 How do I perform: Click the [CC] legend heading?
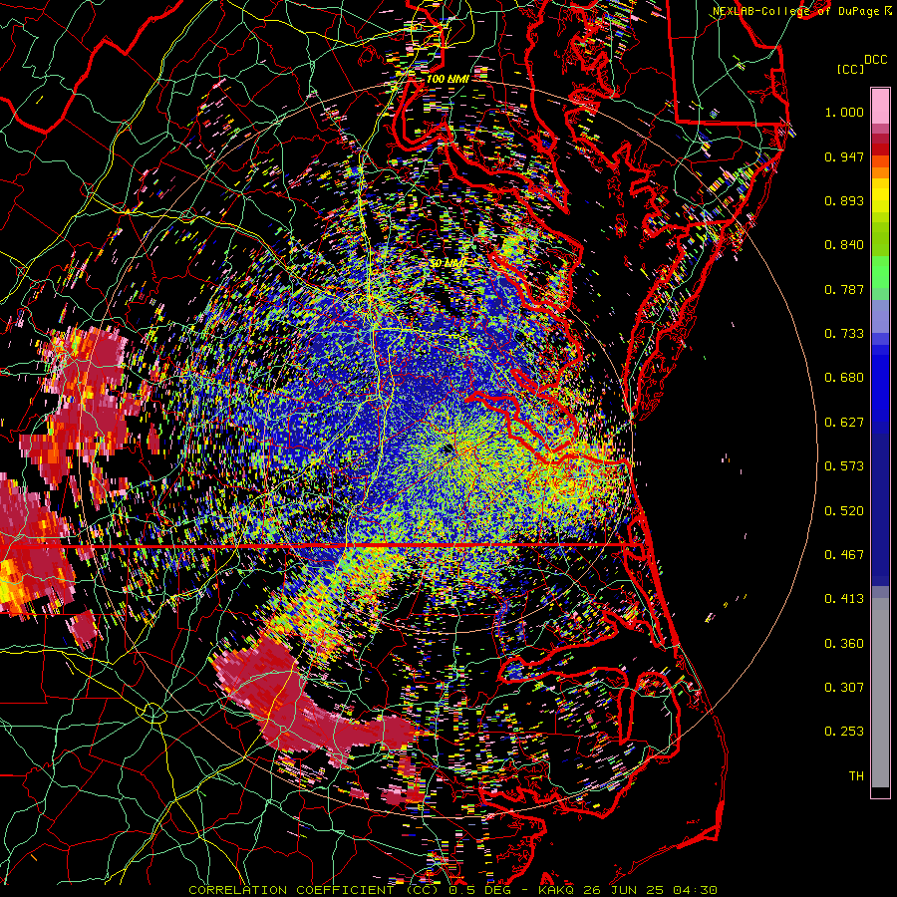click(850, 69)
